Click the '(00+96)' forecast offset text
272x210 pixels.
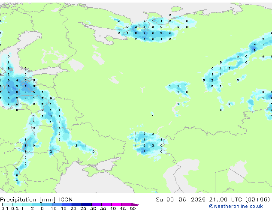point(258,200)
